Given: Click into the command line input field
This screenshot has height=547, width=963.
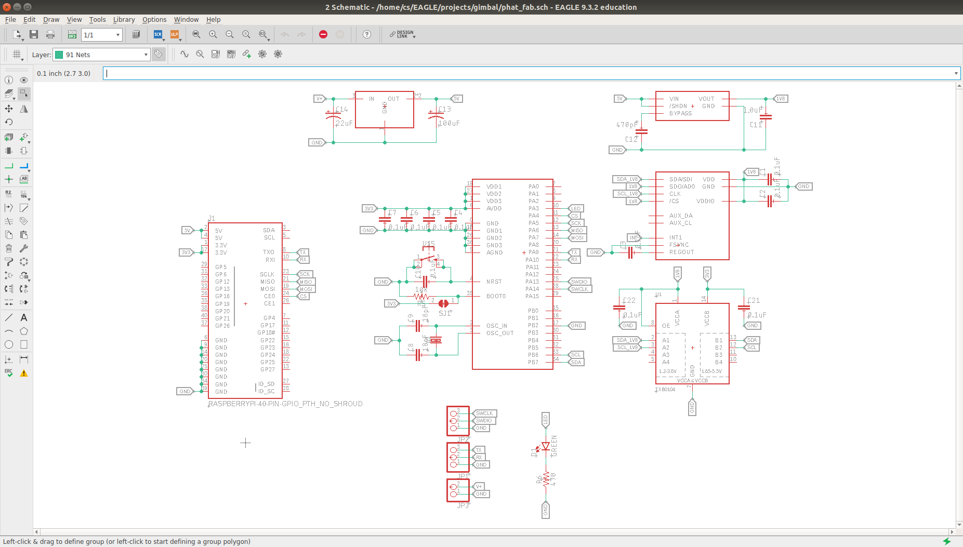Looking at the screenshot, I should (527, 73).
